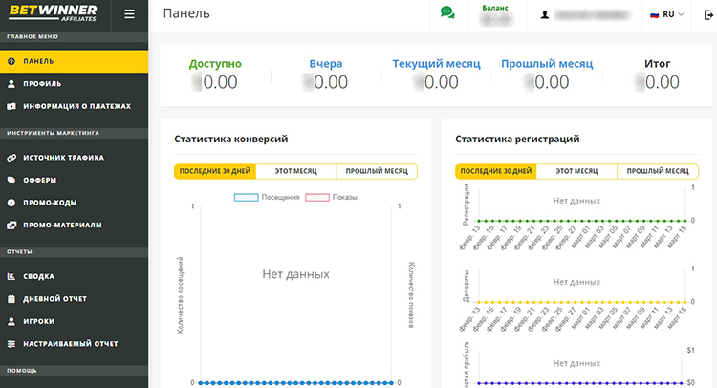
Task: Click the payment info wallet icon
Action: pos(11,106)
